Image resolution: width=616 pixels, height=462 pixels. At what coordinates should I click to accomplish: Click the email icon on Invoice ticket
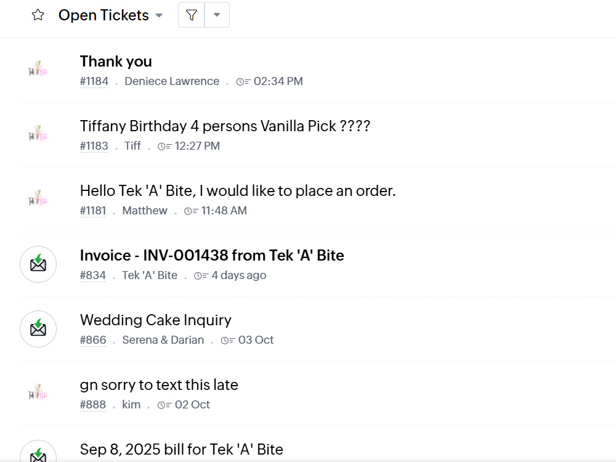(x=38, y=264)
